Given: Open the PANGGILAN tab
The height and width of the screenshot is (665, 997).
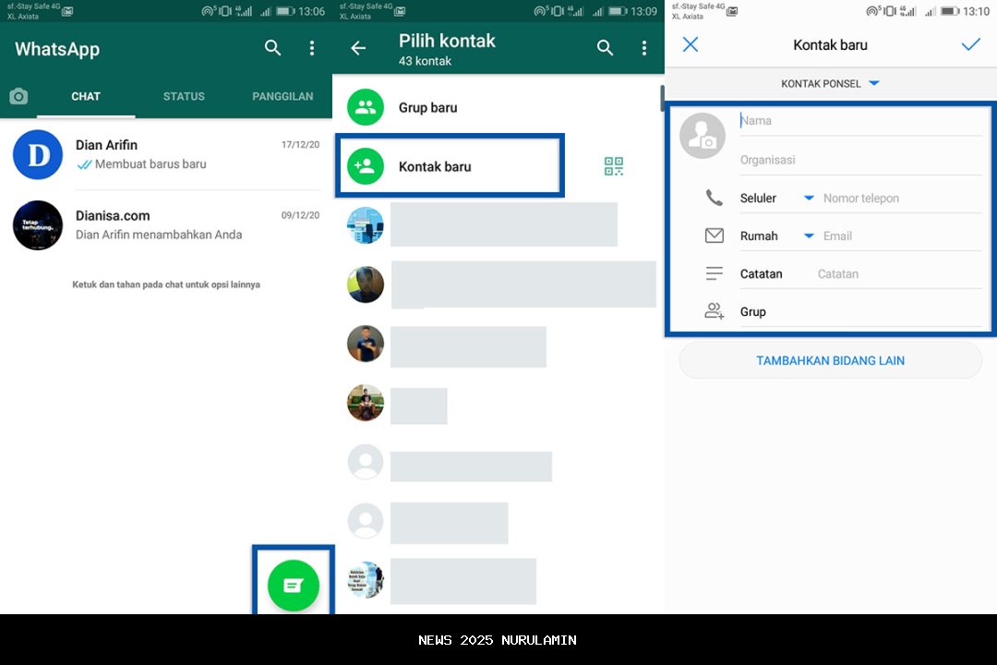Looking at the screenshot, I should (x=282, y=95).
